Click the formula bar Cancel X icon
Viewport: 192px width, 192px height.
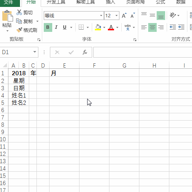pos(57,52)
